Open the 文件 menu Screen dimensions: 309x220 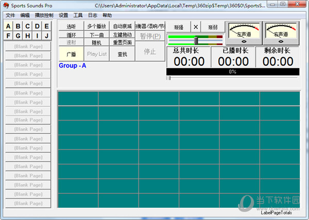pyautogui.click(x=10, y=15)
